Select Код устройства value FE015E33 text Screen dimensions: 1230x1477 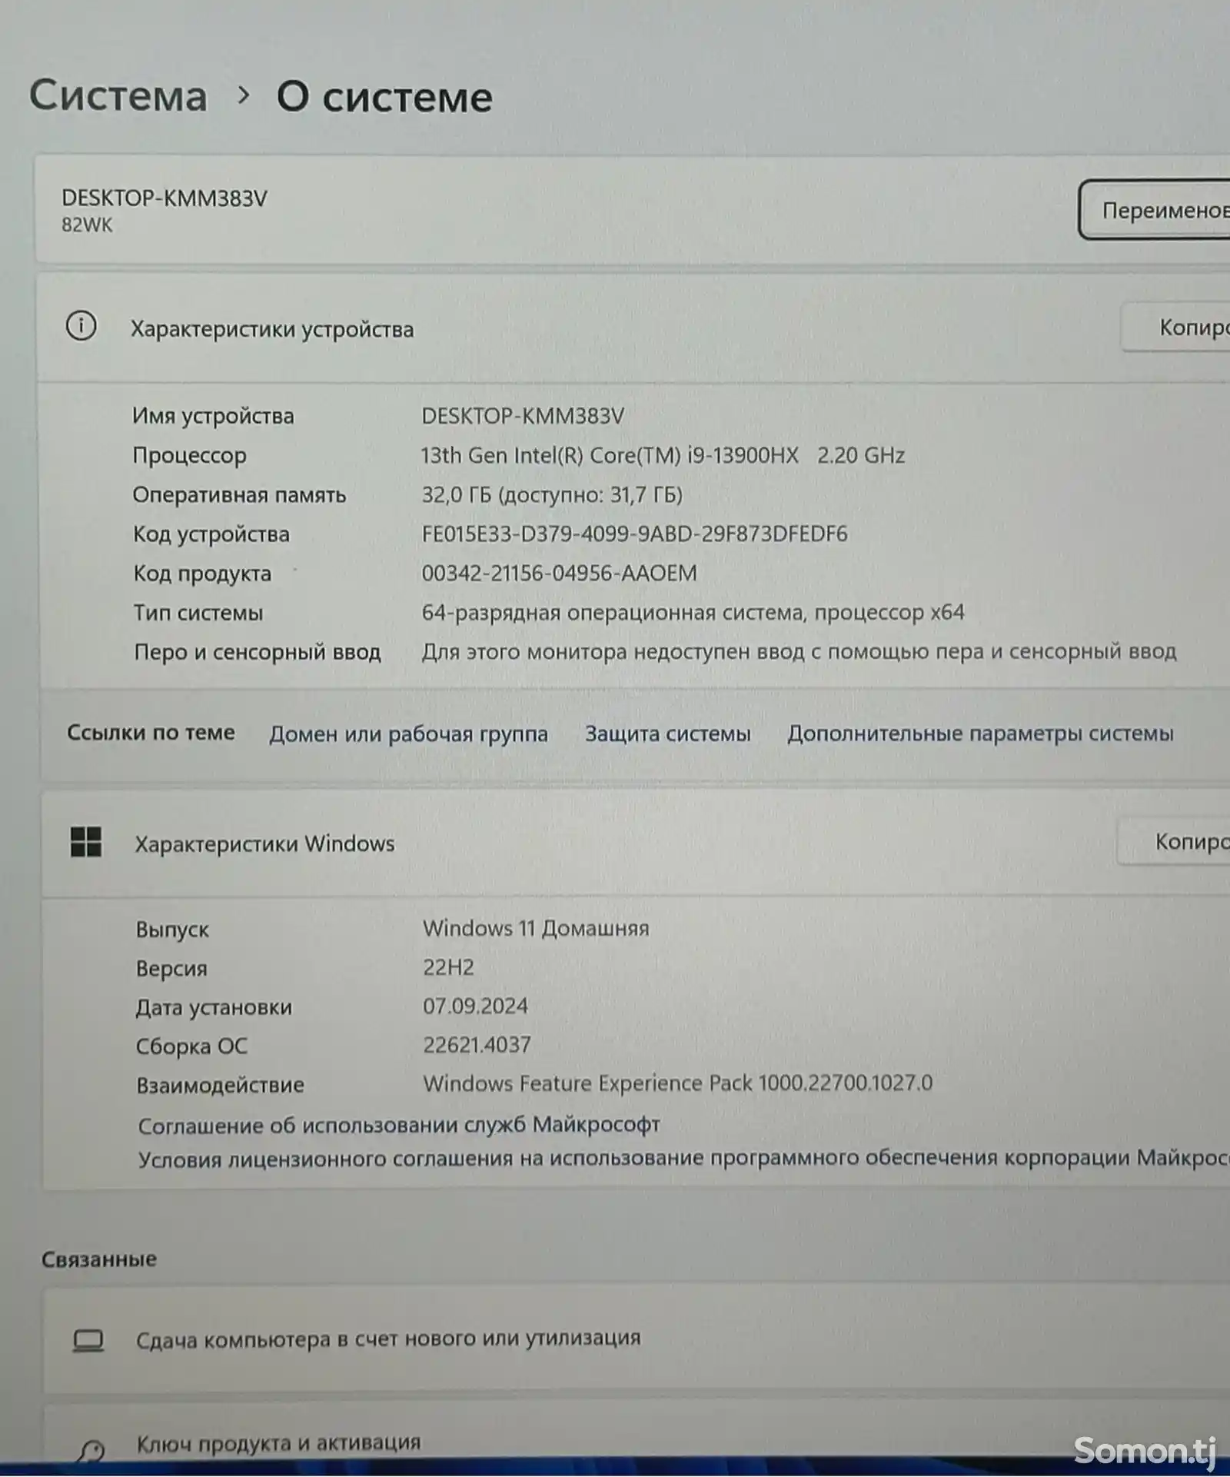click(x=634, y=534)
